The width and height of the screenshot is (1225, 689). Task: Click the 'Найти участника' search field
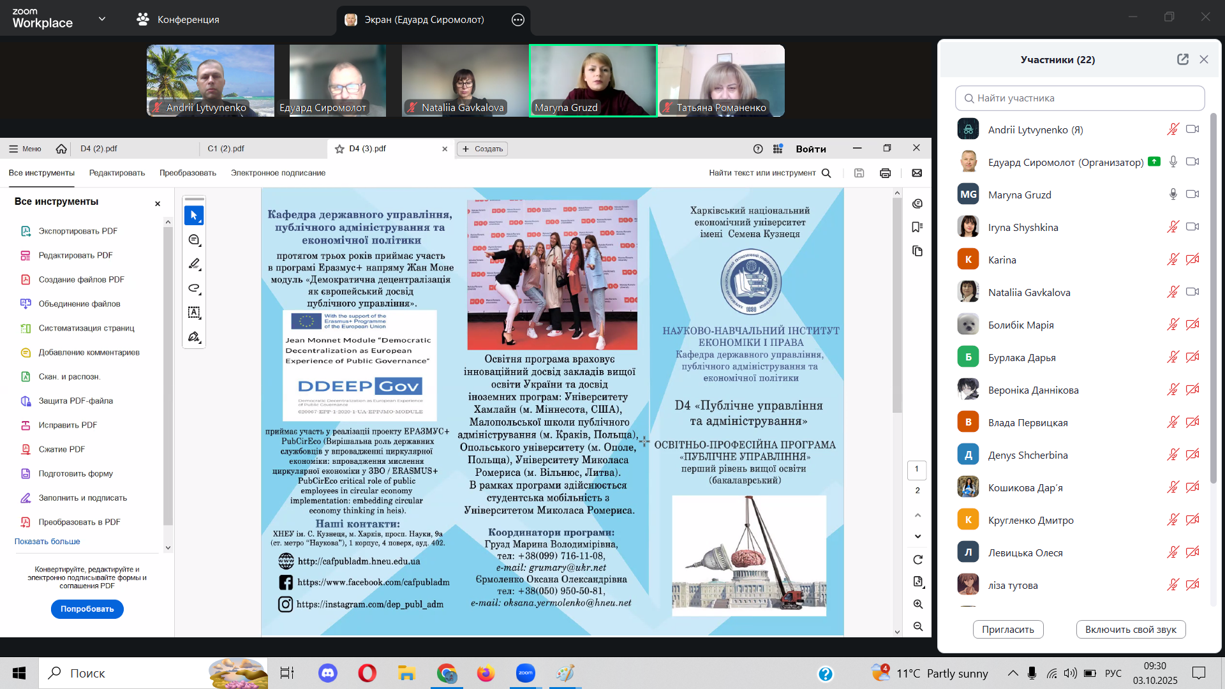pyautogui.click(x=1080, y=98)
